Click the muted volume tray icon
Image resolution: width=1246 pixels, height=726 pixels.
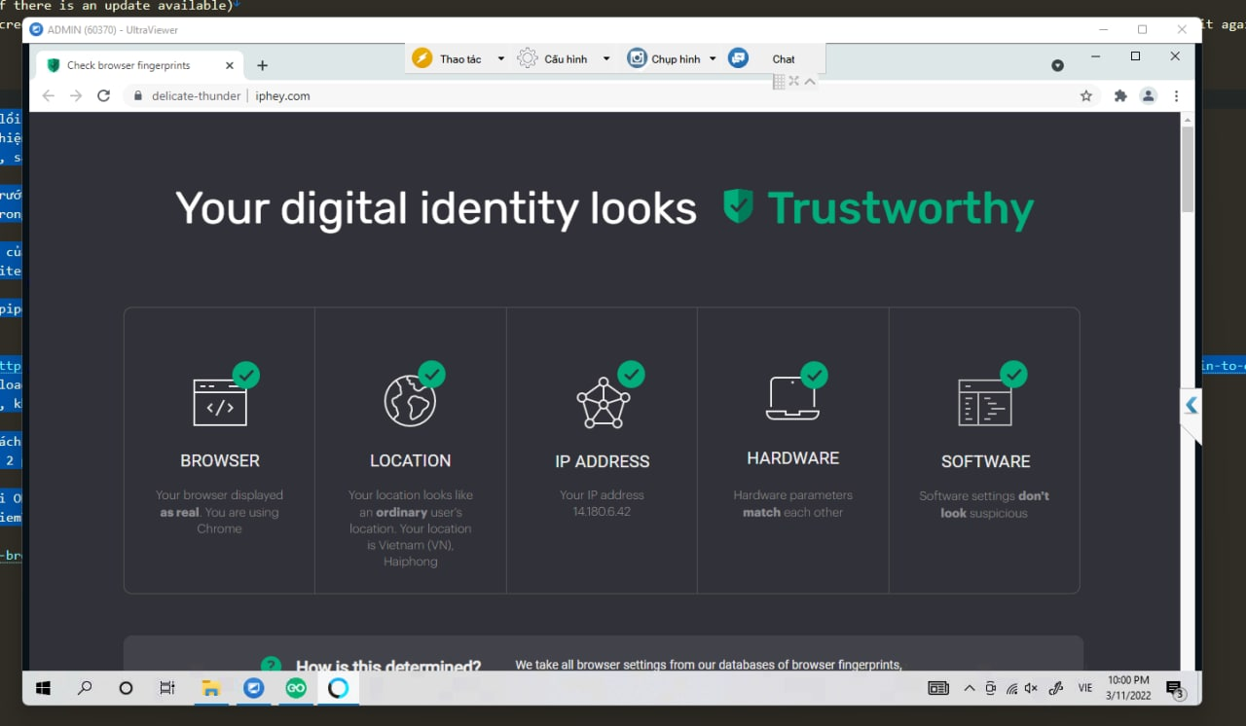coord(1031,688)
